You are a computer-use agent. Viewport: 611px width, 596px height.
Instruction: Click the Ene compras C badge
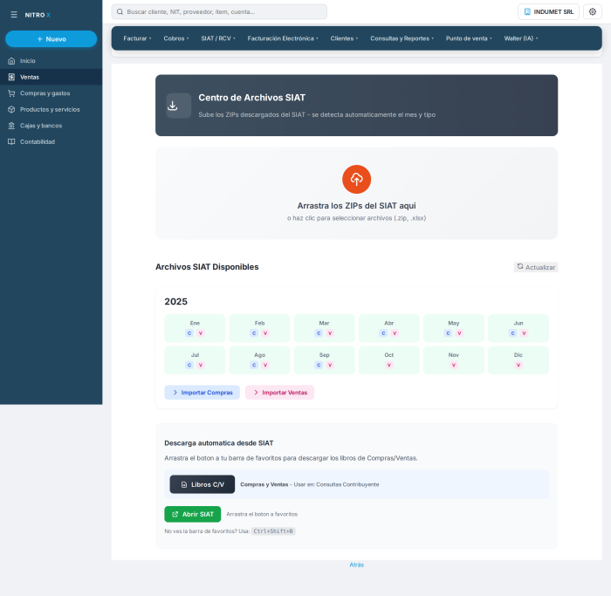189,333
